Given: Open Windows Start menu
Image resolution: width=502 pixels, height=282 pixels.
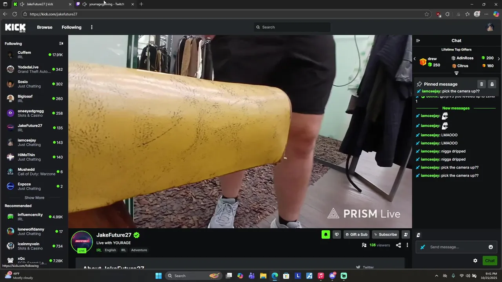Looking at the screenshot, I should [158, 276].
